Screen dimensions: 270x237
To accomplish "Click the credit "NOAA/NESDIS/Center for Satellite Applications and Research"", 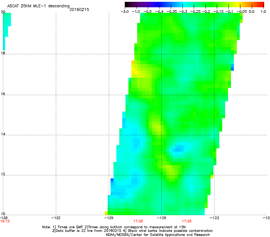I will (x=158, y=235).
